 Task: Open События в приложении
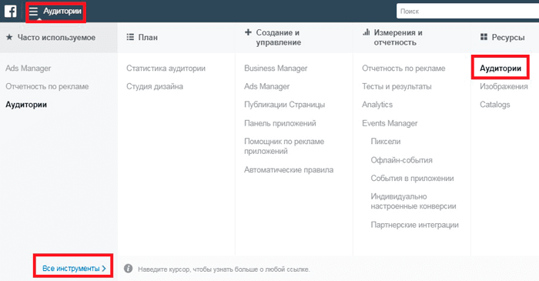click(x=412, y=179)
